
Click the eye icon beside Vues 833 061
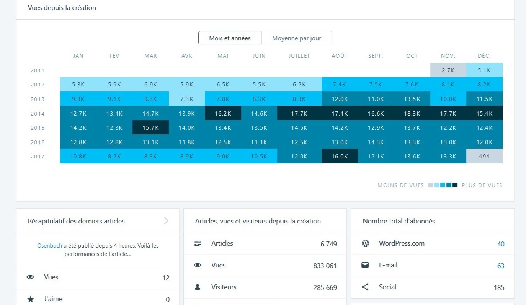point(198,265)
